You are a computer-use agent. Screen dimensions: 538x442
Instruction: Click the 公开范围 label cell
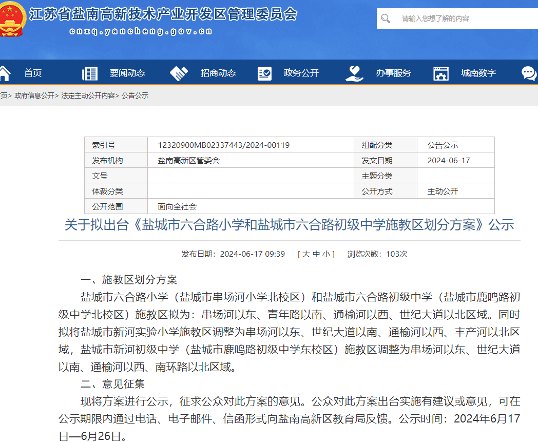116,206
